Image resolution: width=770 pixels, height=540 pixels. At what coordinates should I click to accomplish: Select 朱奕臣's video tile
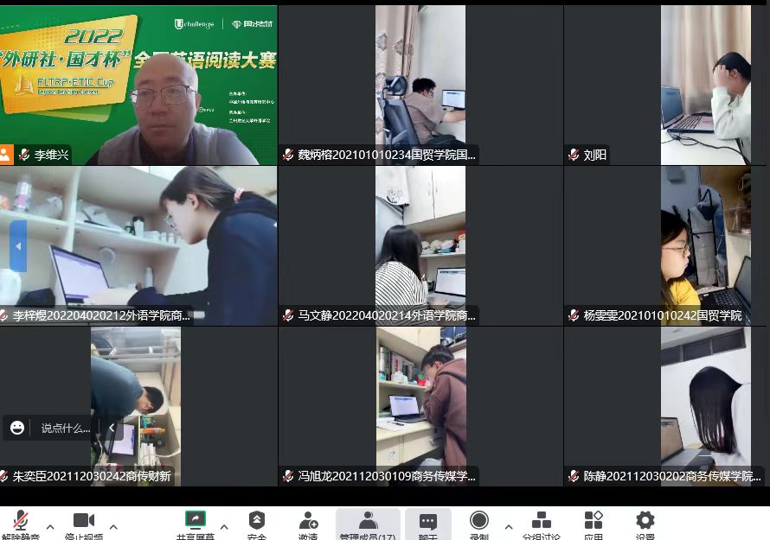point(138,407)
